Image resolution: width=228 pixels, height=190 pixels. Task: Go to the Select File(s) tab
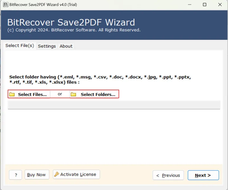20,46
